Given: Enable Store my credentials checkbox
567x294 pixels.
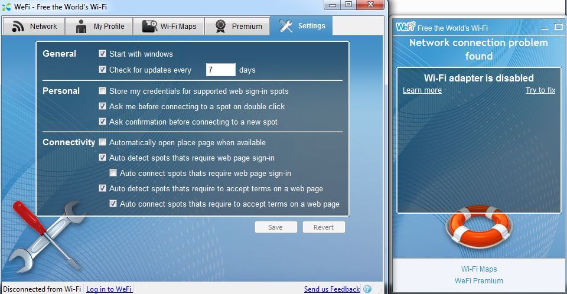Looking at the screenshot, I should tap(102, 91).
